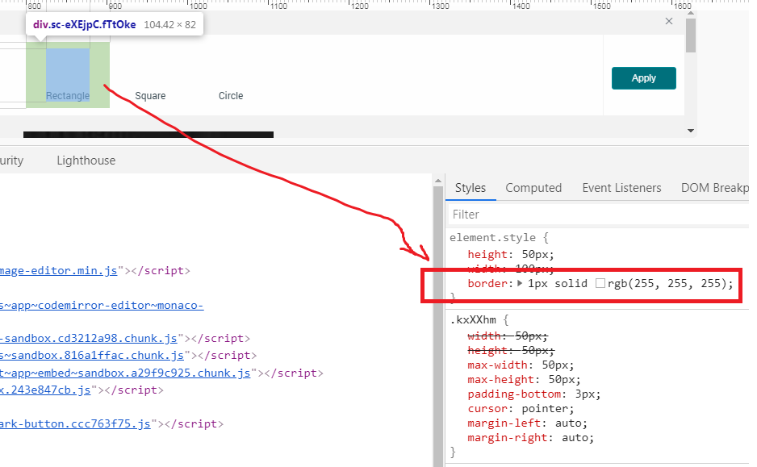The height and width of the screenshot is (467, 757).
Task: Click the scrollbar down arrow in the preview pane
Action: point(690,130)
